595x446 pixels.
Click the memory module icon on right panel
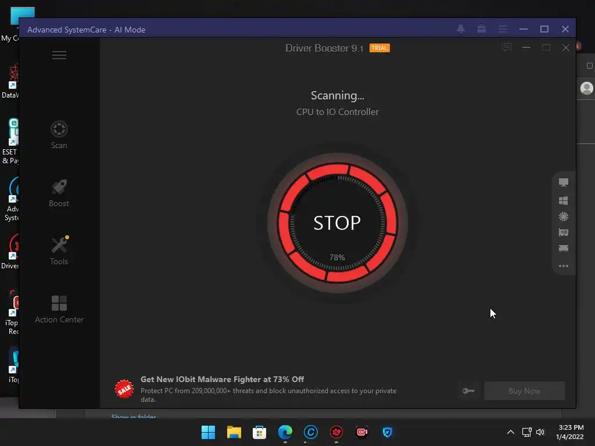click(564, 249)
